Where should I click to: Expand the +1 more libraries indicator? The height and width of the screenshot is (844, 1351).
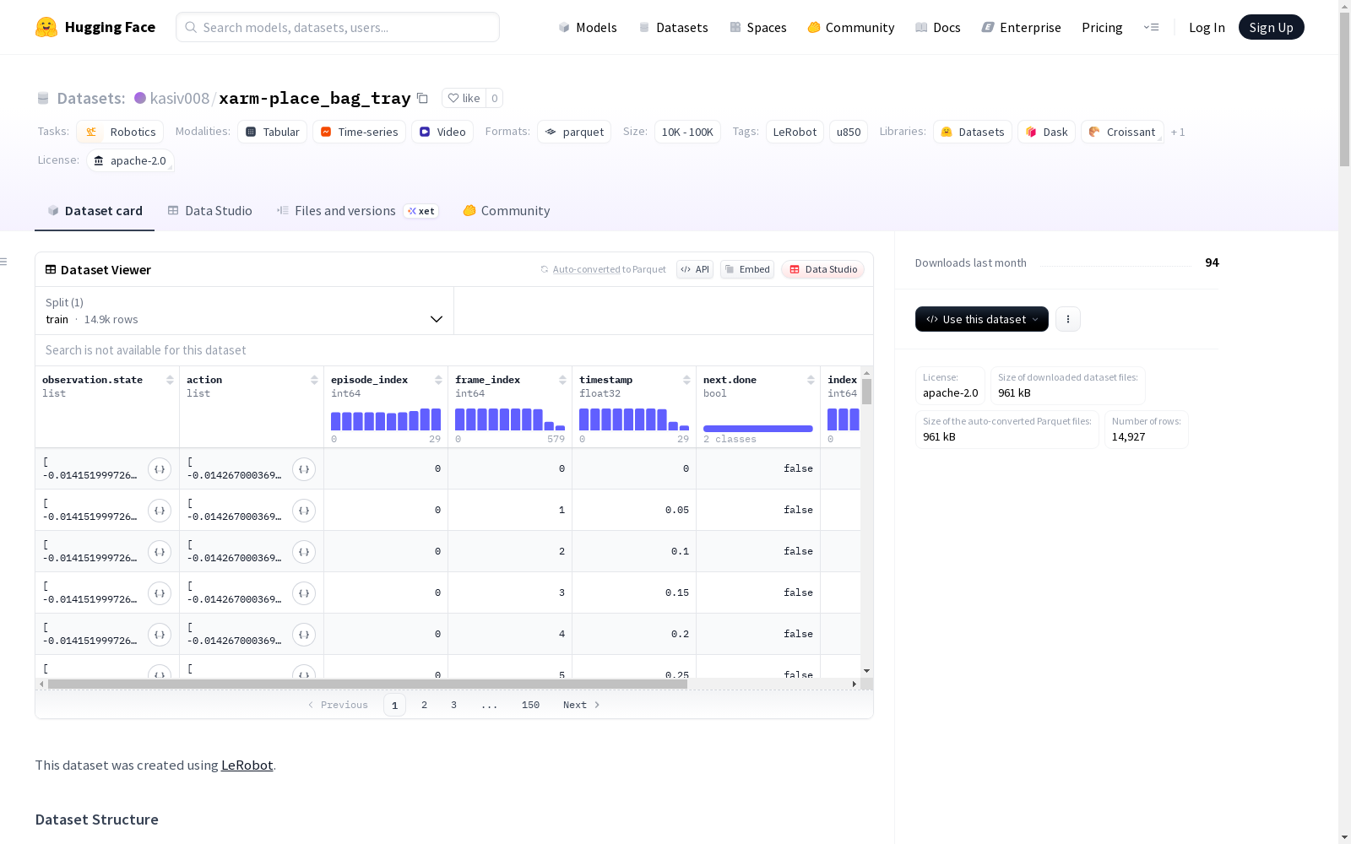(1178, 132)
